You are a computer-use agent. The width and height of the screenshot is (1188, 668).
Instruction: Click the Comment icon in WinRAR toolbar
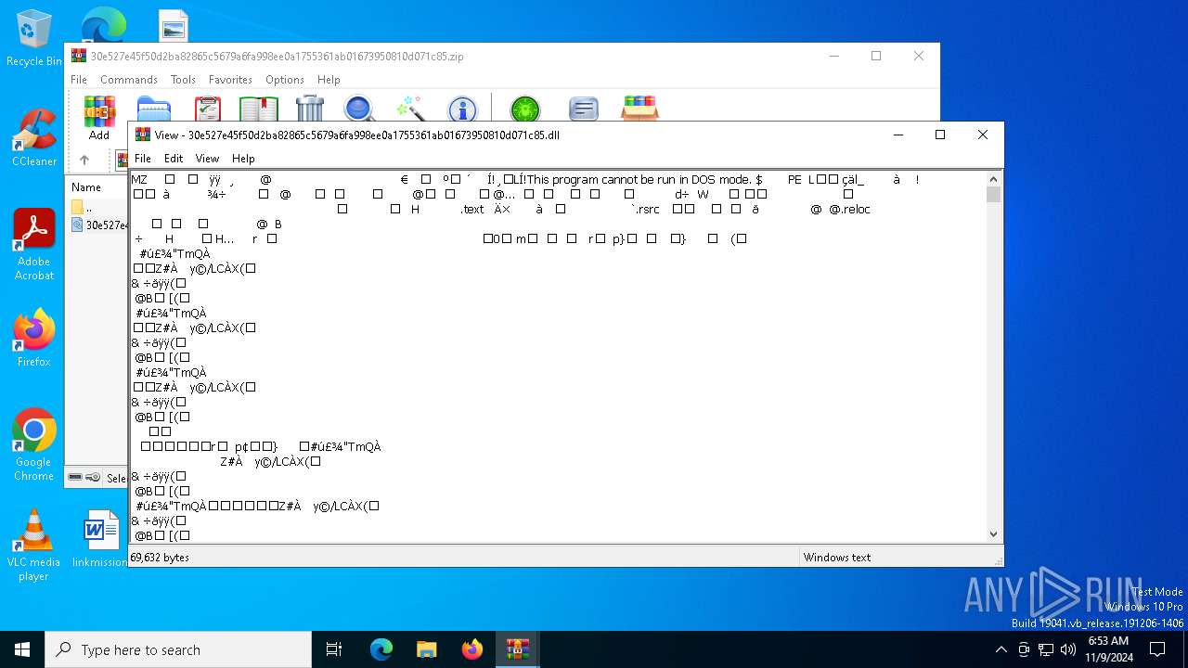point(583,109)
